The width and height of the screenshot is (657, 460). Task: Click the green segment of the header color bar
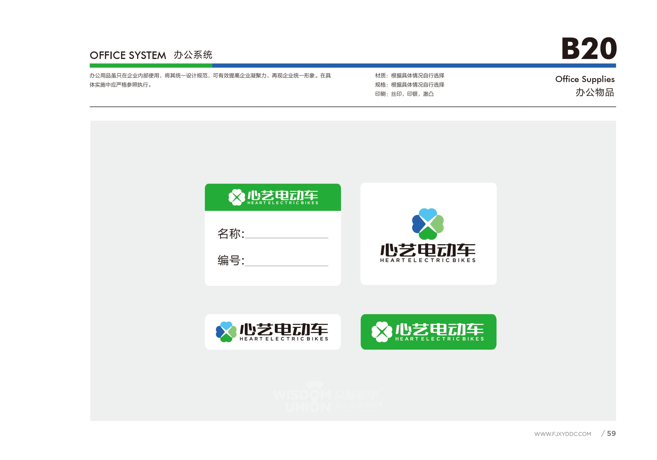[151, 66]
